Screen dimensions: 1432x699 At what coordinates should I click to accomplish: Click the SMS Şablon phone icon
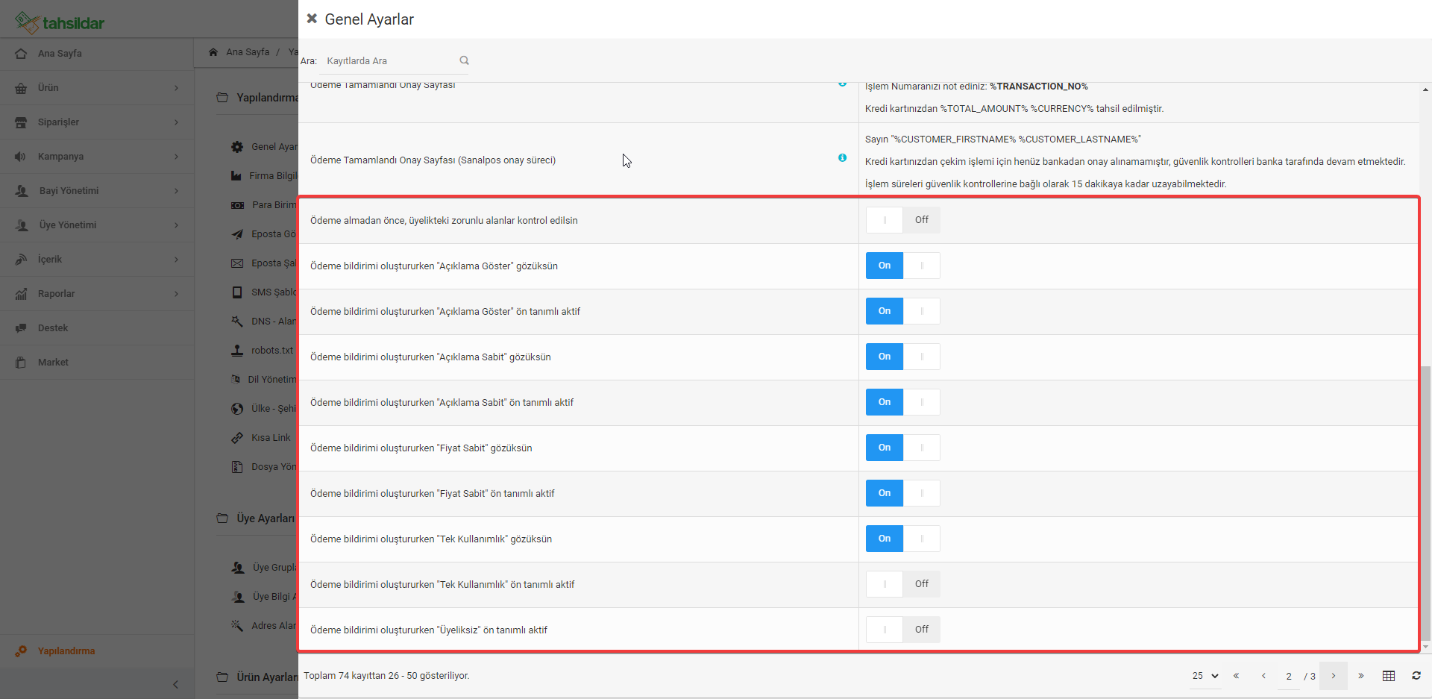[x=237, y=292]
